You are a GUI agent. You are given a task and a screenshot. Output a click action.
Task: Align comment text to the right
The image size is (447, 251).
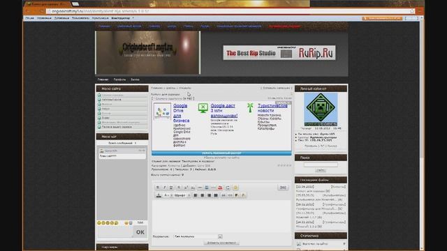pyautogui.click(x=209, y=195)
